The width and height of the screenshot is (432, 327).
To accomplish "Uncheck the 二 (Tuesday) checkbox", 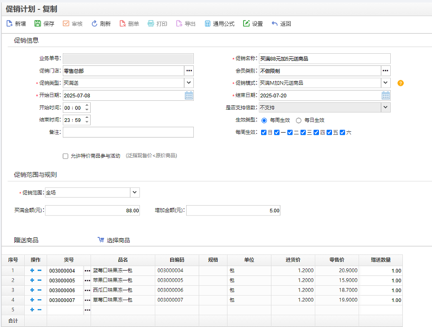I will click(x=290, y=133).
